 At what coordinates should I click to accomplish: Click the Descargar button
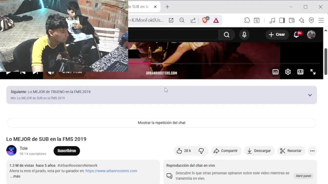point(259,151)
